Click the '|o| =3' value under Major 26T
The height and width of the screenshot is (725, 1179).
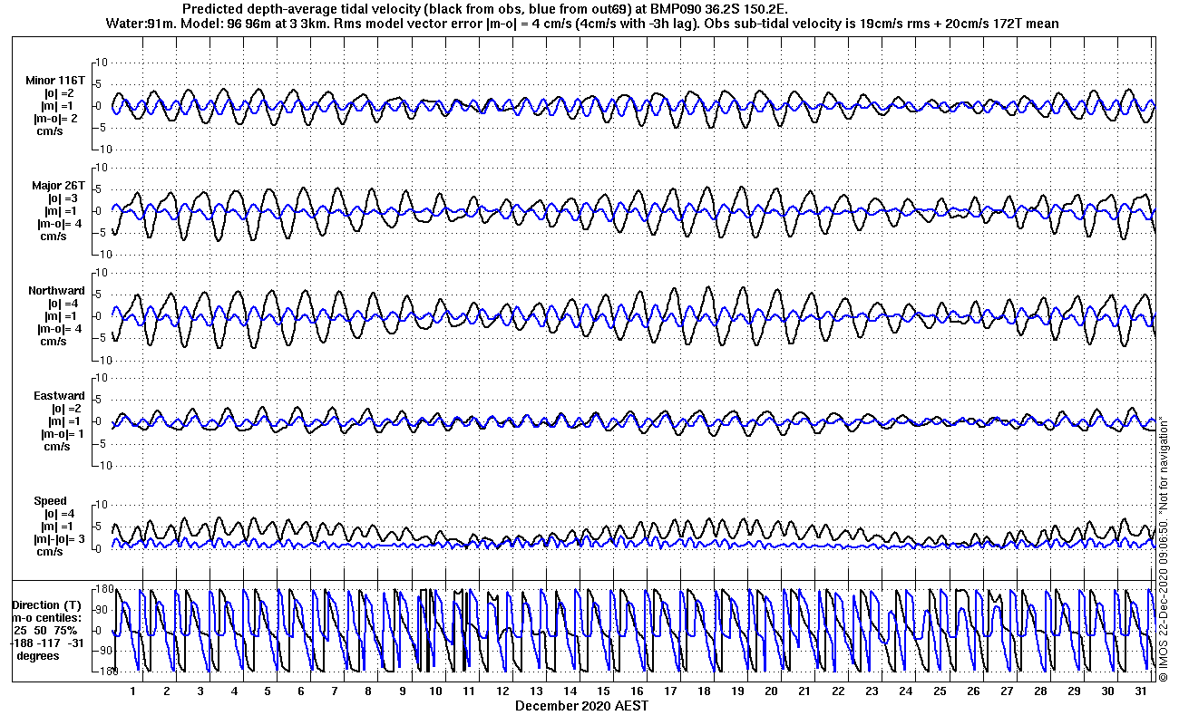tap(64, 198)
